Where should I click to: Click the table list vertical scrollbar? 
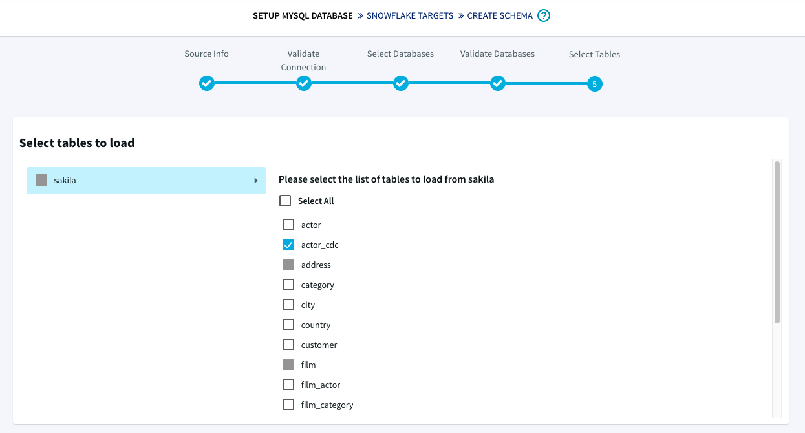[777, 242]
